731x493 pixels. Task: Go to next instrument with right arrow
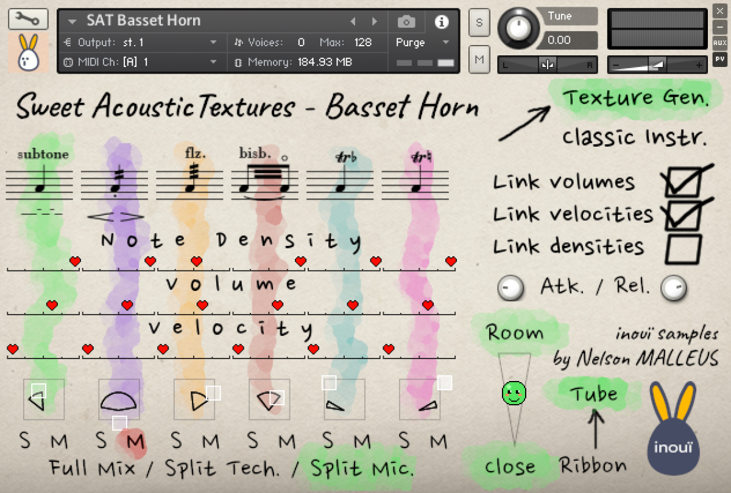(x=374, y=22)
